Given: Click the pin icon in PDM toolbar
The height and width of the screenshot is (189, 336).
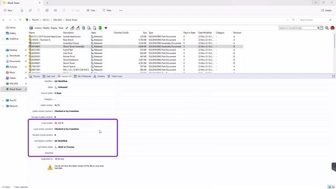Looking at the screenshot, I should [67, 28].
